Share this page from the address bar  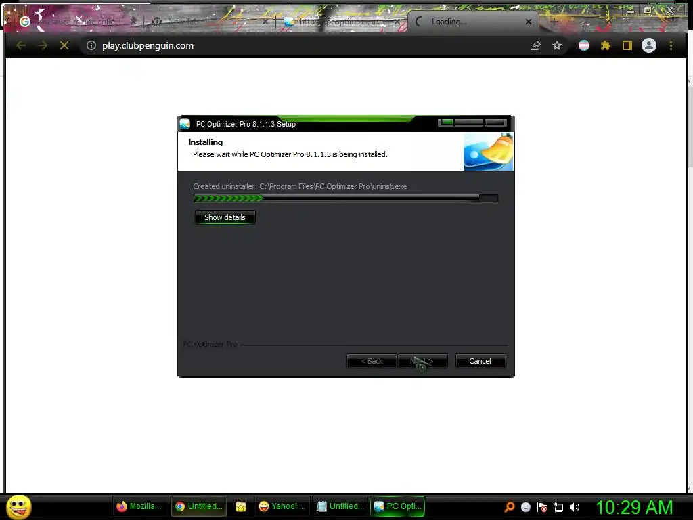click(x=535, y=45)
